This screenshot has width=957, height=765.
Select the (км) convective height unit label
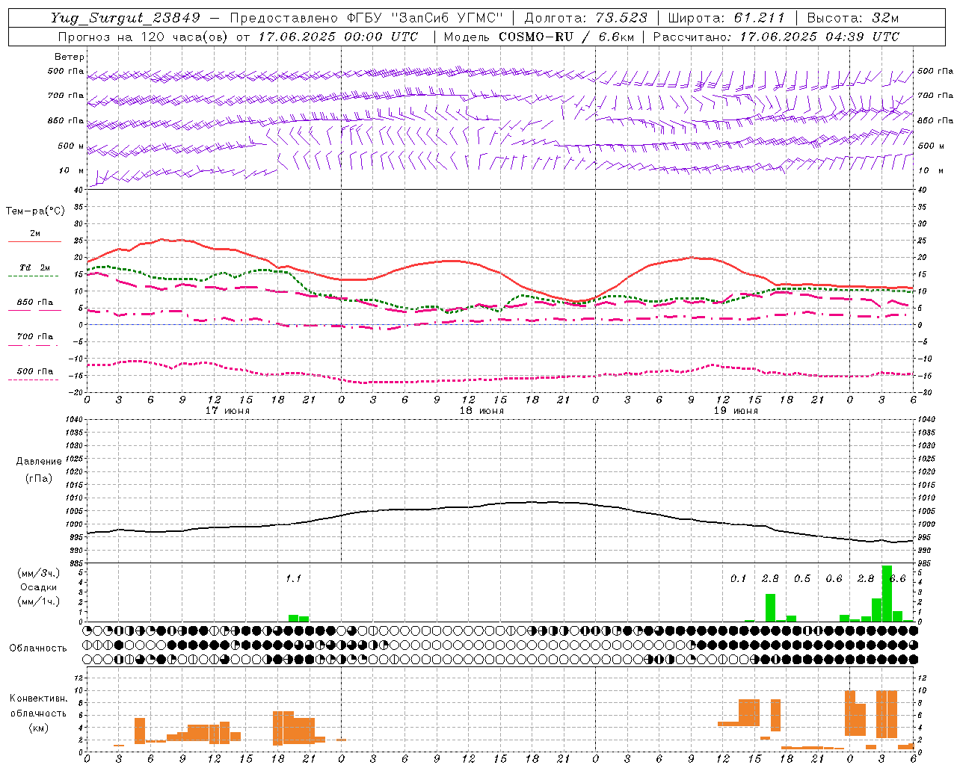coord(38,727)
